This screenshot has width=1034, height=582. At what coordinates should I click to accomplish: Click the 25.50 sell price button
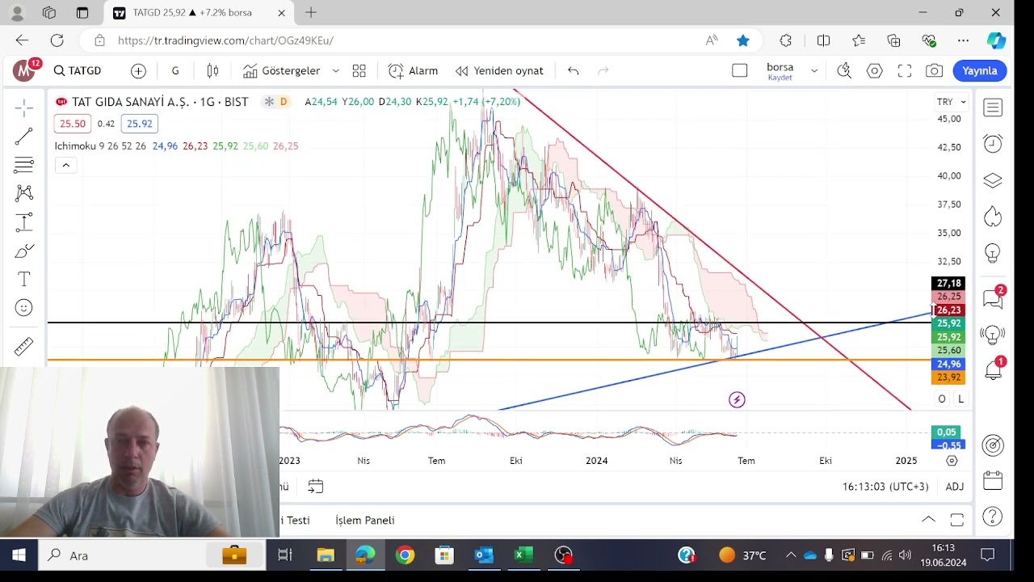[x=72, y=124]
